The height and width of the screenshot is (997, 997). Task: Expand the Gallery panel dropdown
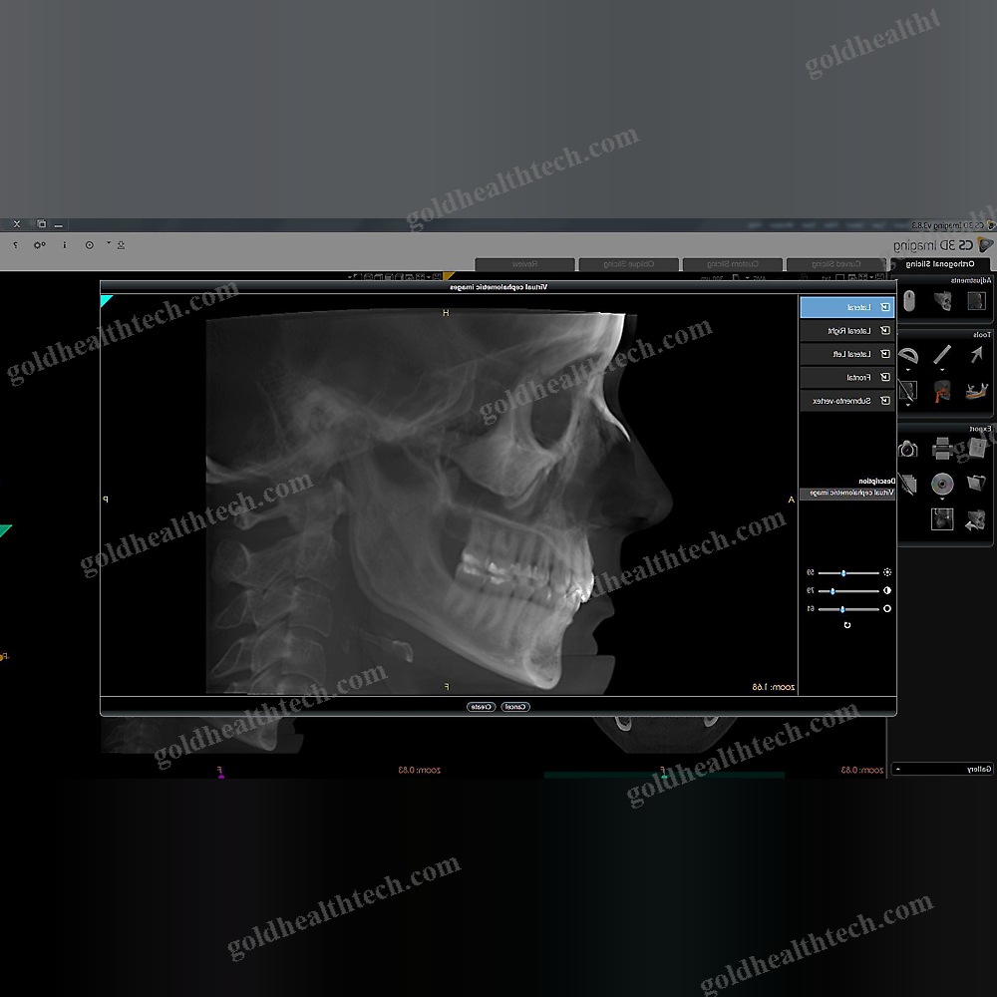coord(898,770)
